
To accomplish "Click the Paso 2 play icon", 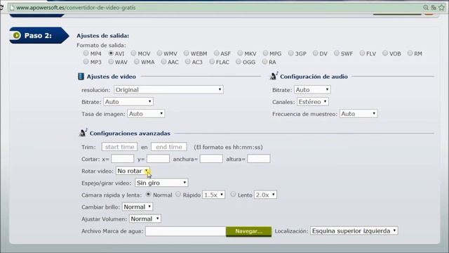I will pyautogui.click(x=17, y=35).
